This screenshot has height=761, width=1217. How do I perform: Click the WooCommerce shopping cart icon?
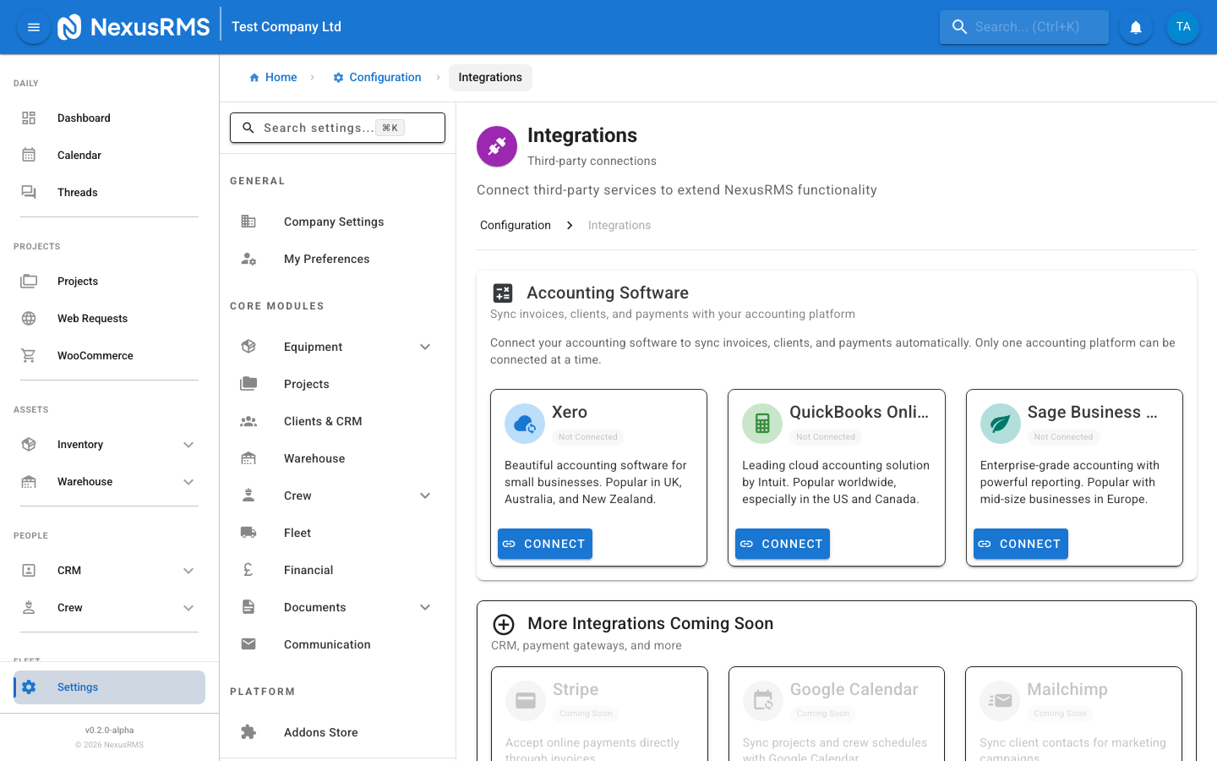(x=29, y=355)
